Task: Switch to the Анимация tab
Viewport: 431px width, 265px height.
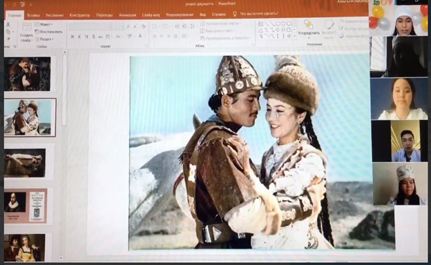Action: (x=127, y=15)
